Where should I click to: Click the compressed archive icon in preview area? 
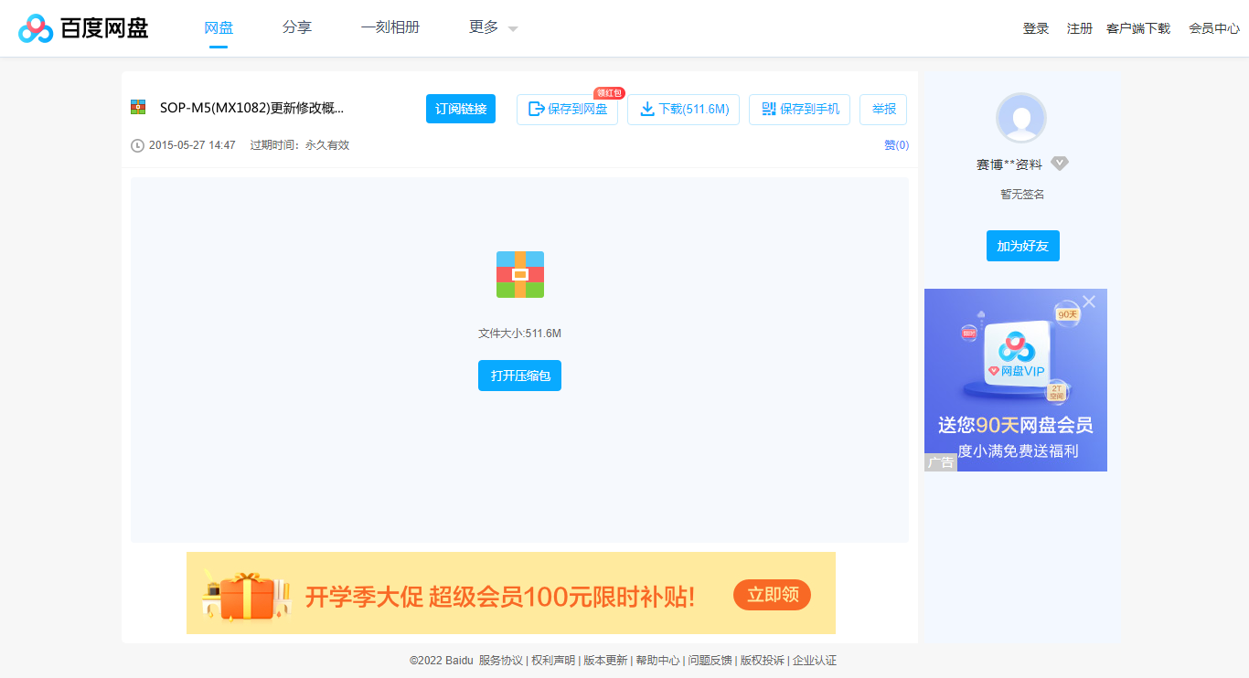519,274
